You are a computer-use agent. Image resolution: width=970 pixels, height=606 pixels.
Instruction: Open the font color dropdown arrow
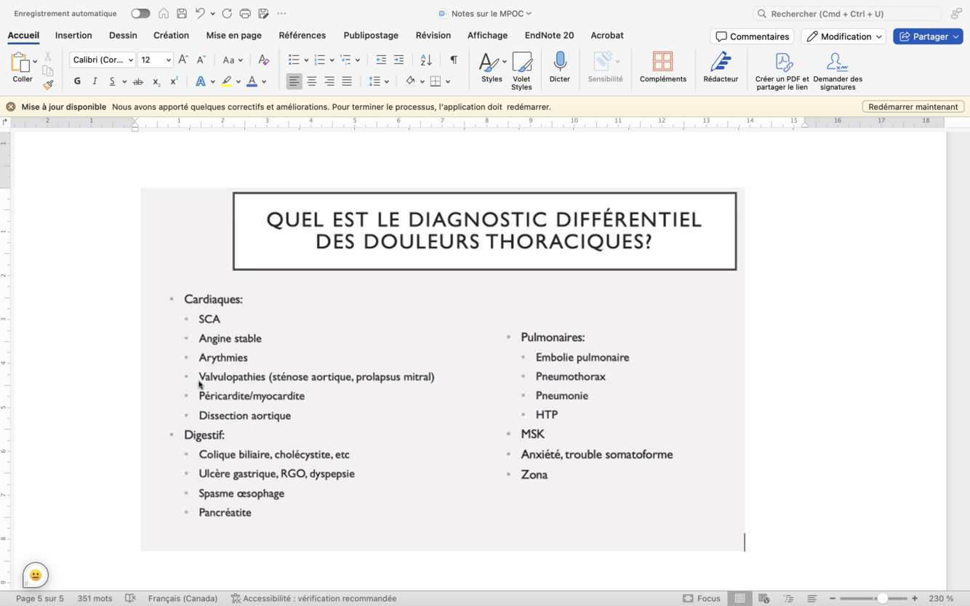pos(264,82)
